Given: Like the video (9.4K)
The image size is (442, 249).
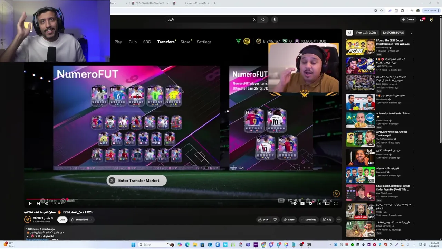Looking at the screenshot, I should click(263, 220).
